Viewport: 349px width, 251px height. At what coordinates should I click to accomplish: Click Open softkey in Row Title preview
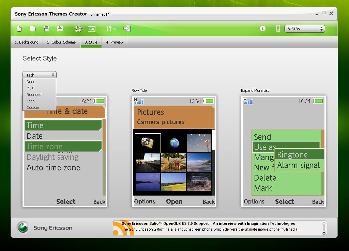click(x=174, y=201)
